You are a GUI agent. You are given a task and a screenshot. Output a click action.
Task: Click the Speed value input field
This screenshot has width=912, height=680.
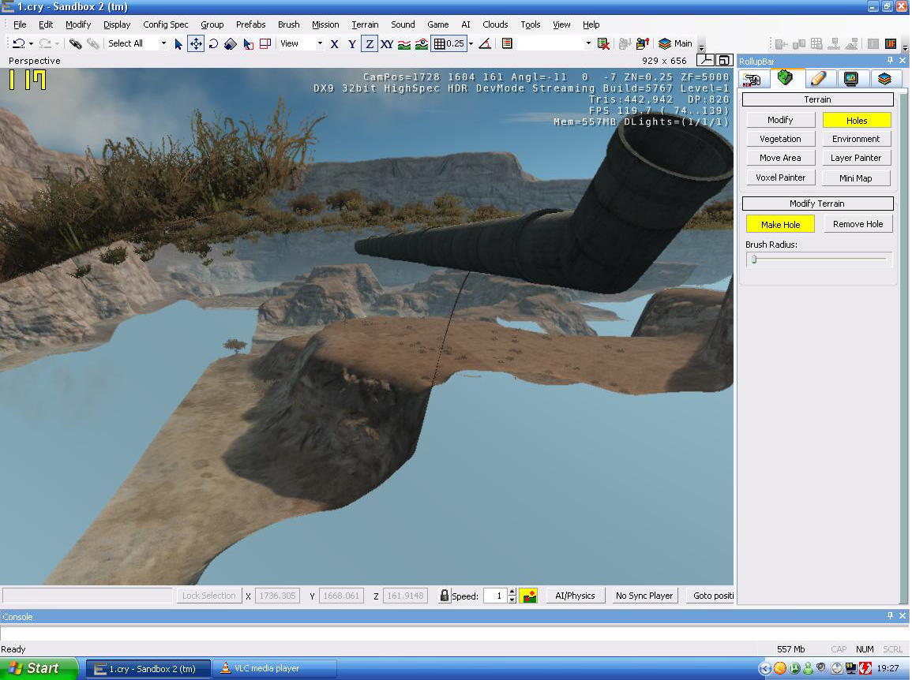494,596
